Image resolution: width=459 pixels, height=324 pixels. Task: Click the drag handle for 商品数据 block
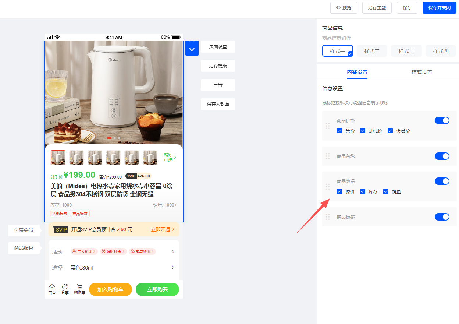(x=328, y=187)
